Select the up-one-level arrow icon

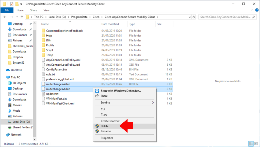coord(22,17)
